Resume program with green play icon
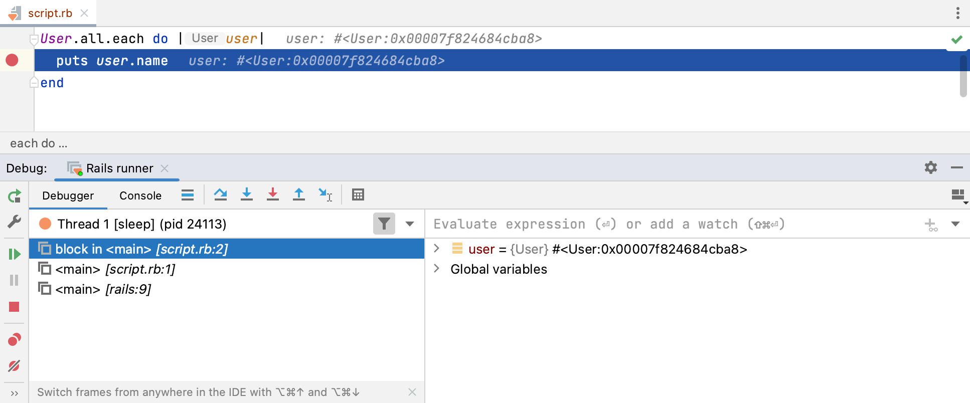 click(15, 254)
